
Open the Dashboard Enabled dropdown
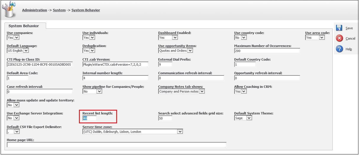pos(168,37)
